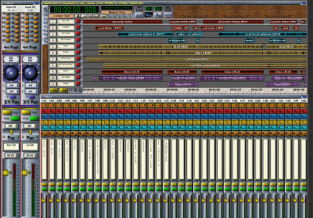Screen dimensions: 313x218
Task: Toggle the green mute light on first lower mixer channel
Action: click(x=44, y=189)
